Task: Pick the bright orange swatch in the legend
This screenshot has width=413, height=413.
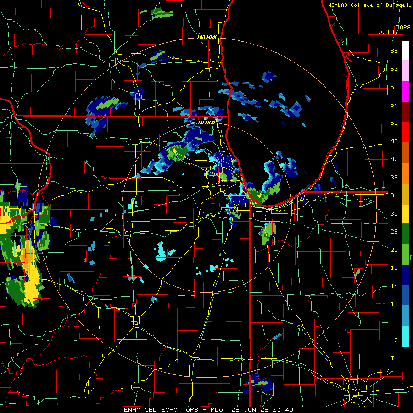Action: 405,173
